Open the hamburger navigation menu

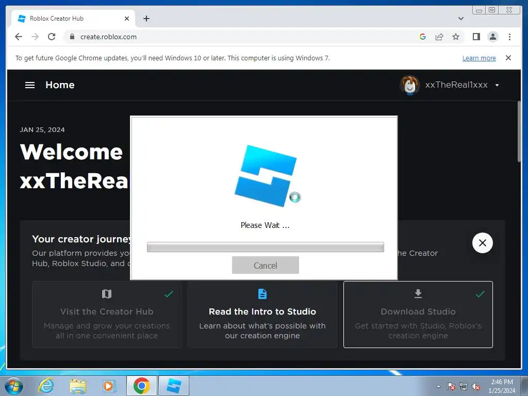tap(30, 85)
